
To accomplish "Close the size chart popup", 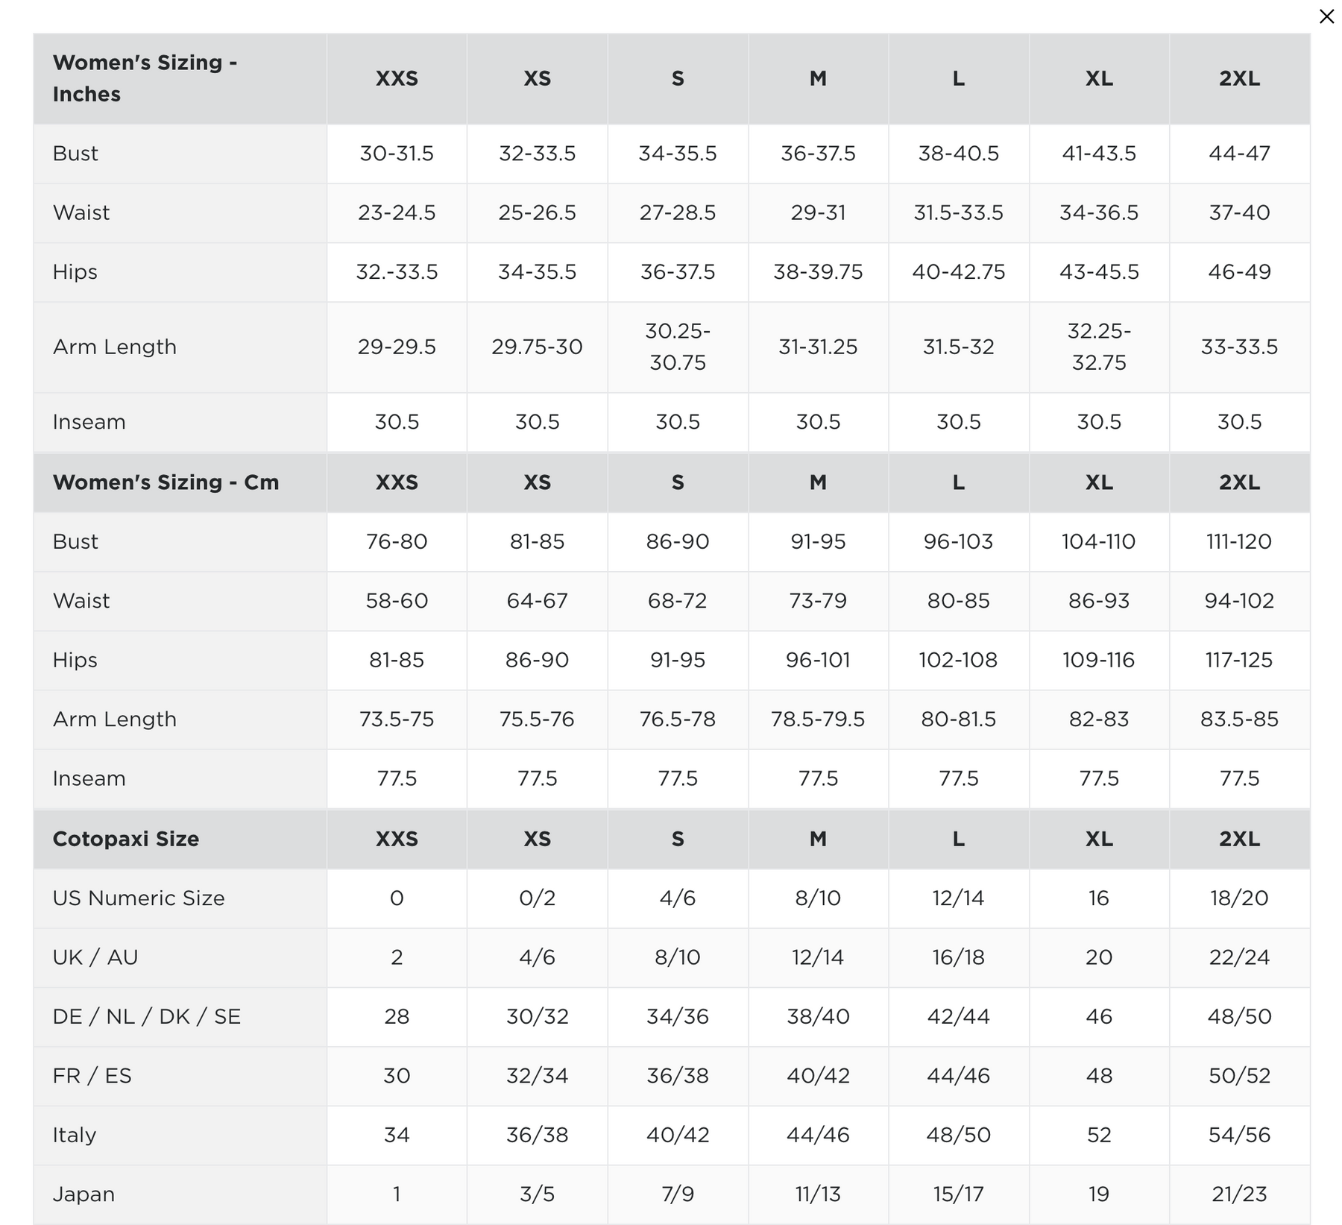I will click(1326, 16).
